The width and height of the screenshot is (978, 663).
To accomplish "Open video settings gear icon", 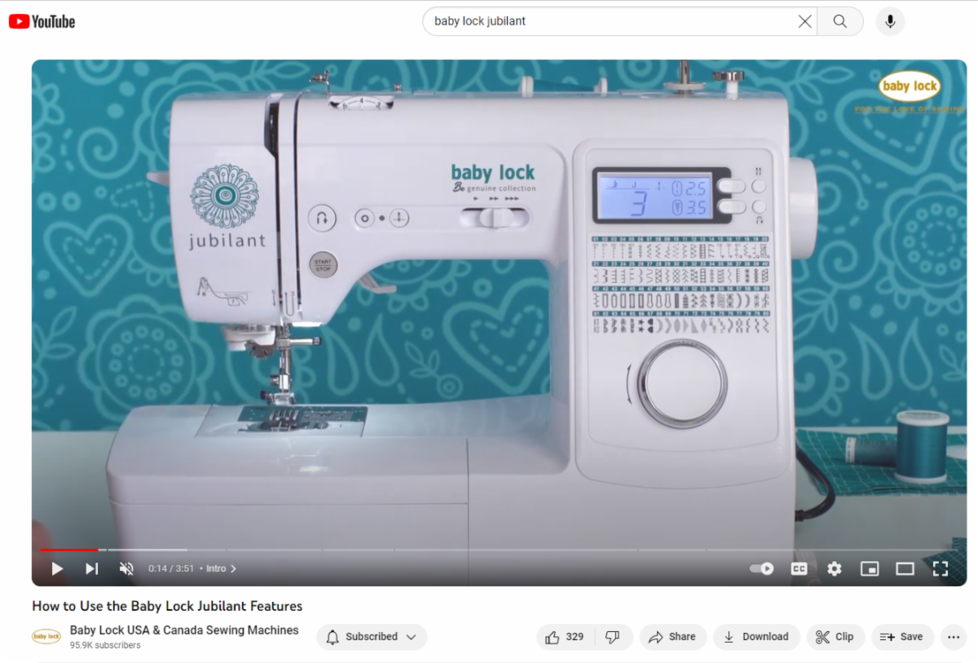I will pos(834,568).
